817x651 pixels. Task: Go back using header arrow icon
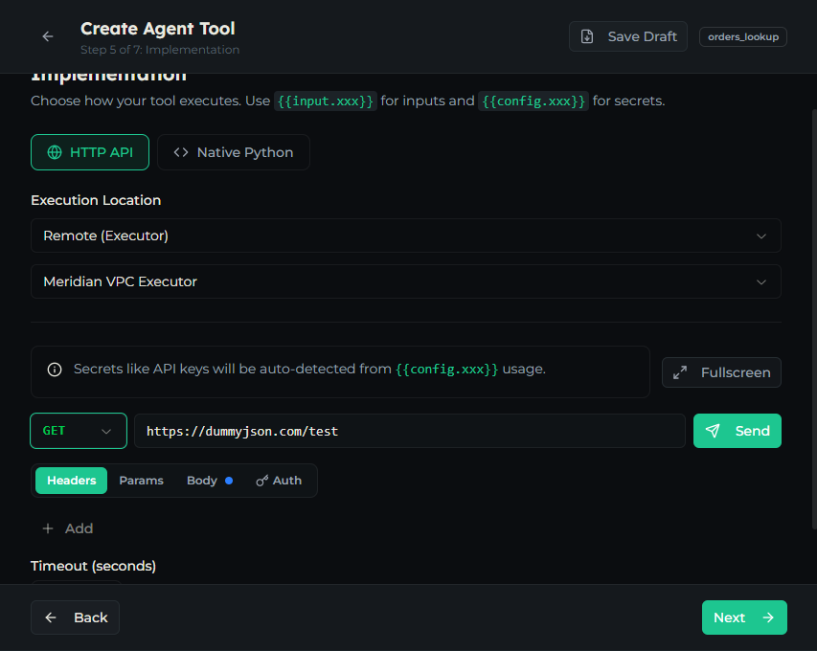(x=48, y=36)
